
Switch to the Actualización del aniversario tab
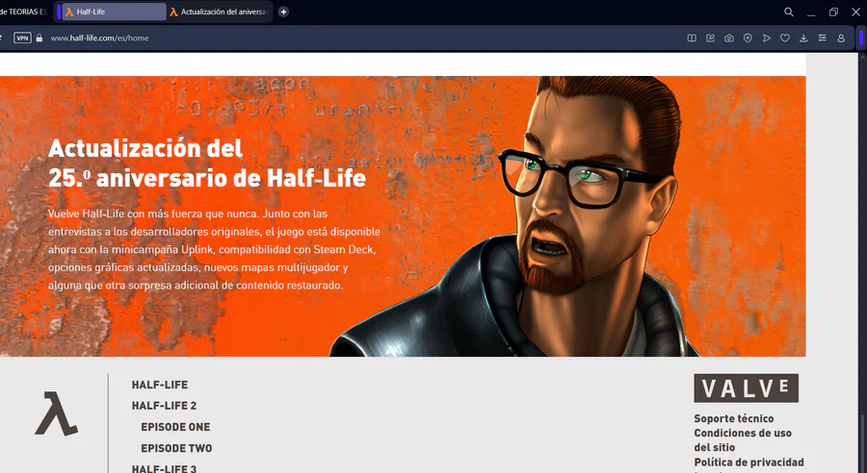[220, 12]
